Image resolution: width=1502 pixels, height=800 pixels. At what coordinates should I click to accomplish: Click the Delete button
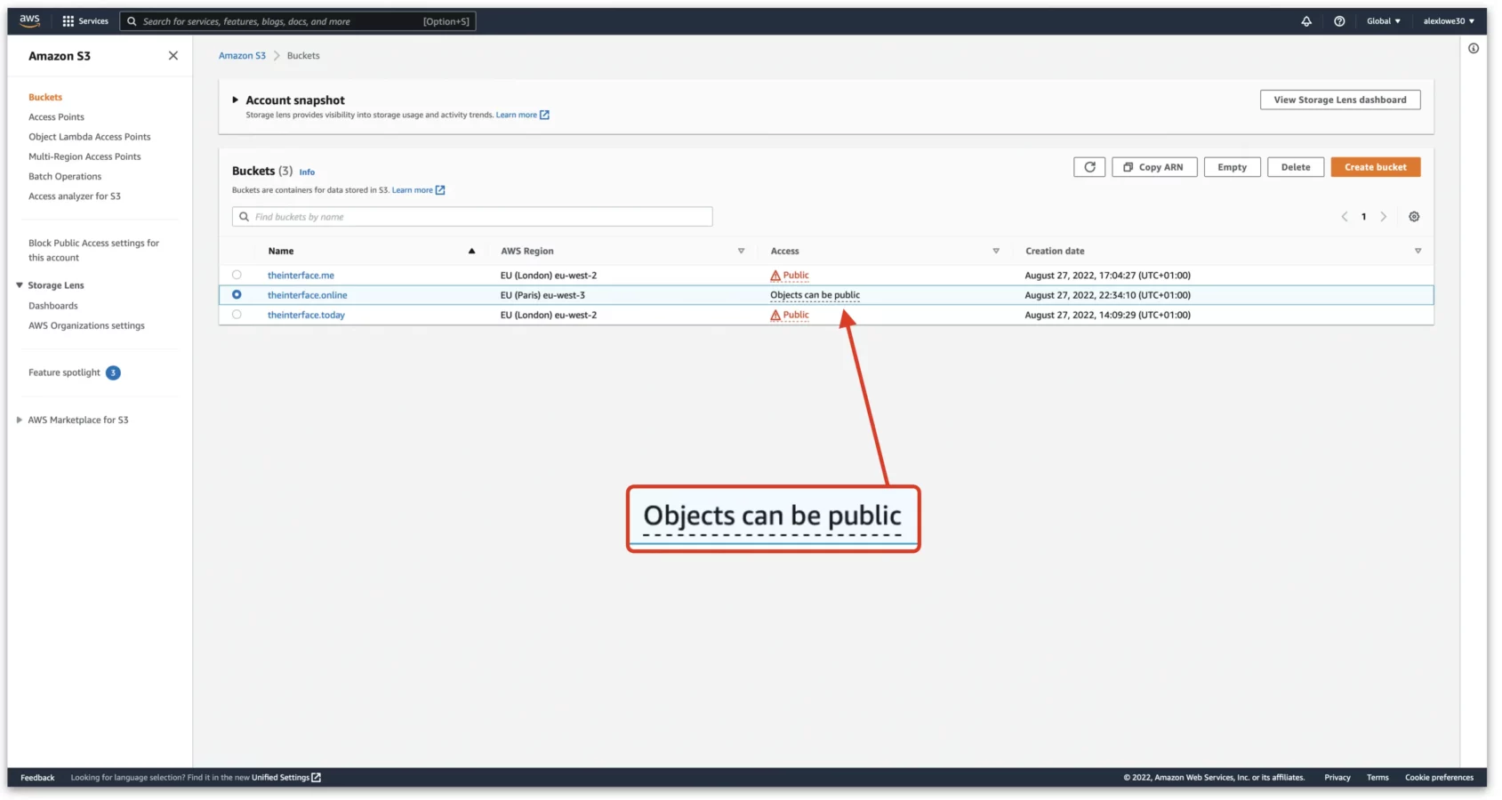tap(1295, 167)
